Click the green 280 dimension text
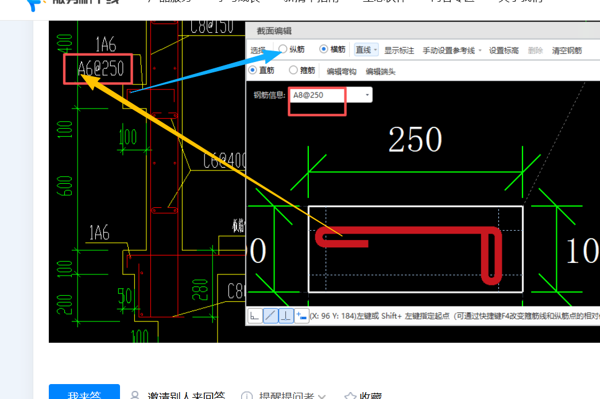Viewport: 600px width, 399px height. tap(200, 289)
